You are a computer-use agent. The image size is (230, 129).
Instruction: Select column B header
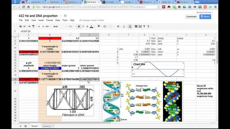[50, 35]
